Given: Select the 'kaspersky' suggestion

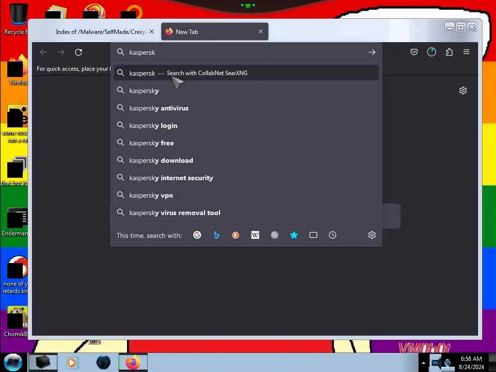Looking at the screenshot, I should 246,91.
